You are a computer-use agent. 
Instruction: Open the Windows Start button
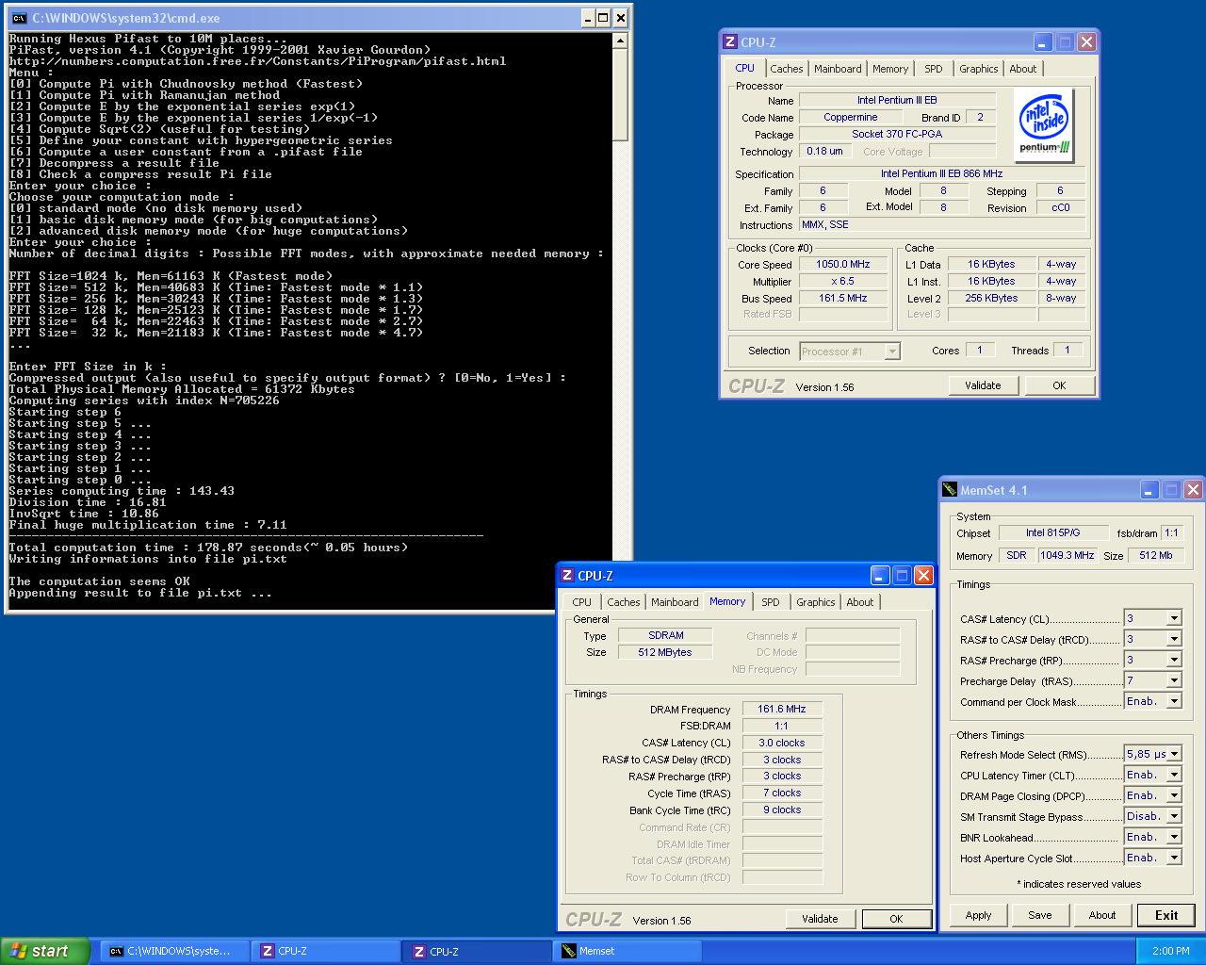point(45,951)
